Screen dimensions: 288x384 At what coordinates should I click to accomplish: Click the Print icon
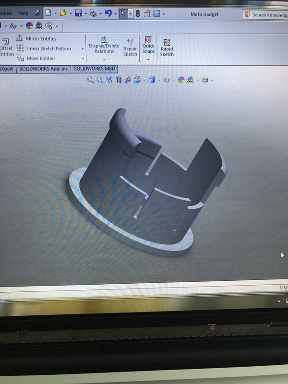(x=93, y=13)
